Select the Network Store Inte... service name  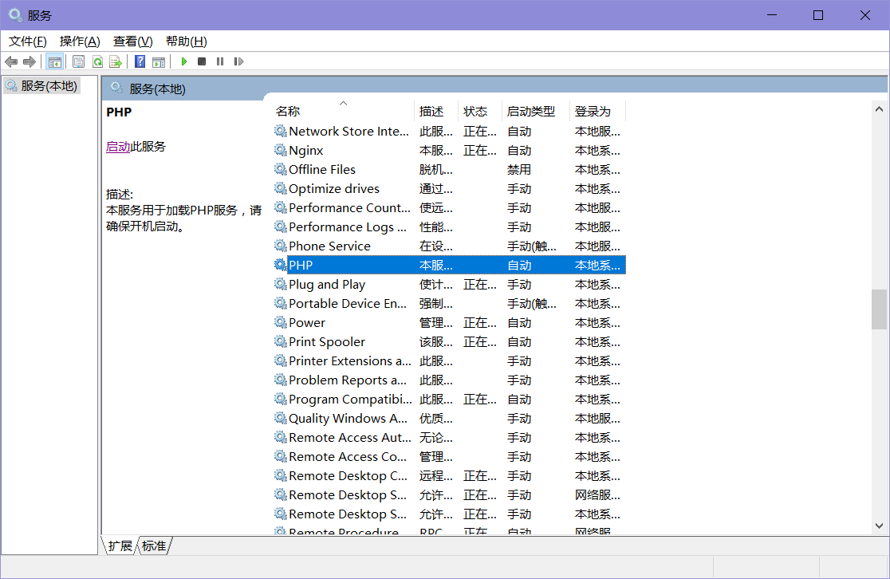pyautogui.click(x=349, y=131)
